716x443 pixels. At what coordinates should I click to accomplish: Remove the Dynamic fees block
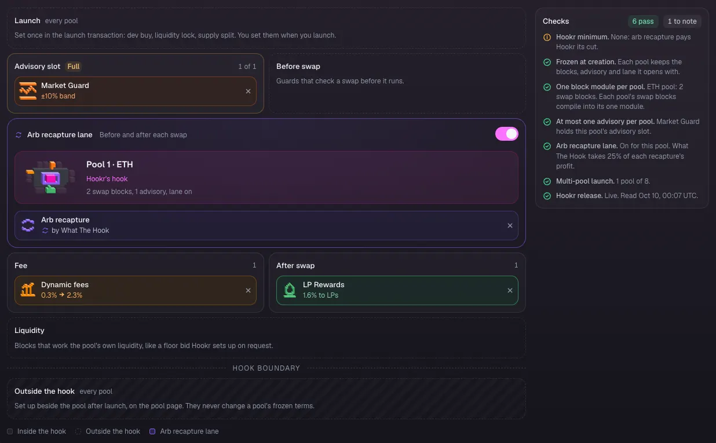(248, 290)
